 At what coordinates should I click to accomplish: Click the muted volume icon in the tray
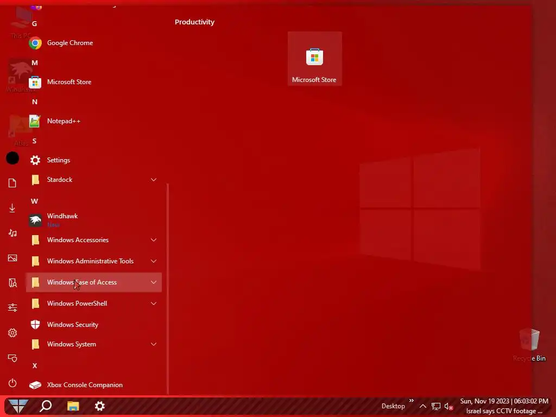click(x=449, y=406)
